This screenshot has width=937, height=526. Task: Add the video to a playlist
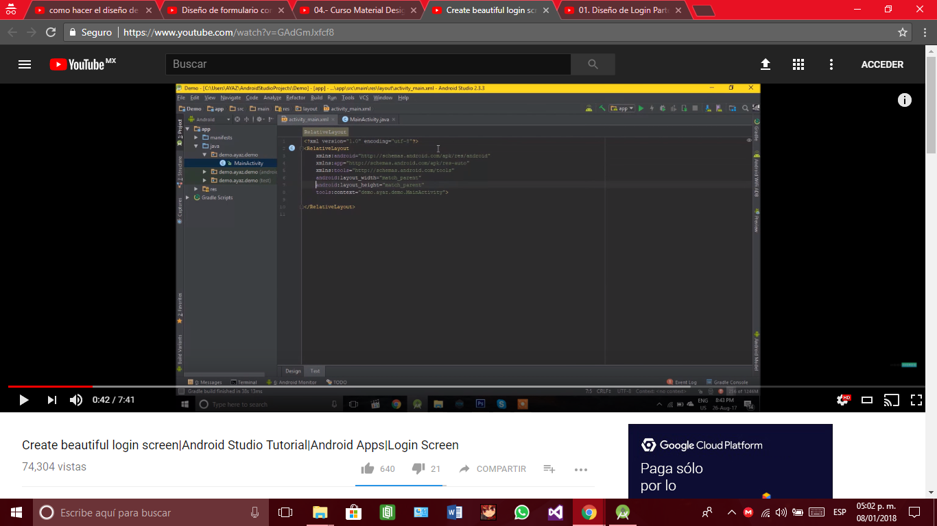click(x=549, y=469)
